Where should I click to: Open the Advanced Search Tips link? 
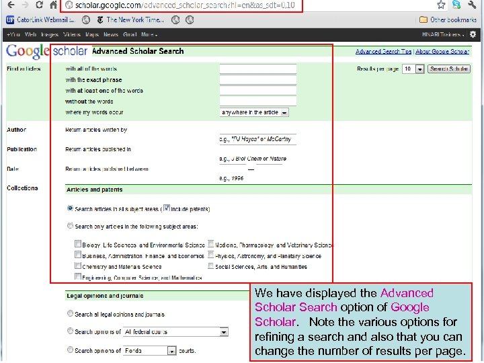383,52
